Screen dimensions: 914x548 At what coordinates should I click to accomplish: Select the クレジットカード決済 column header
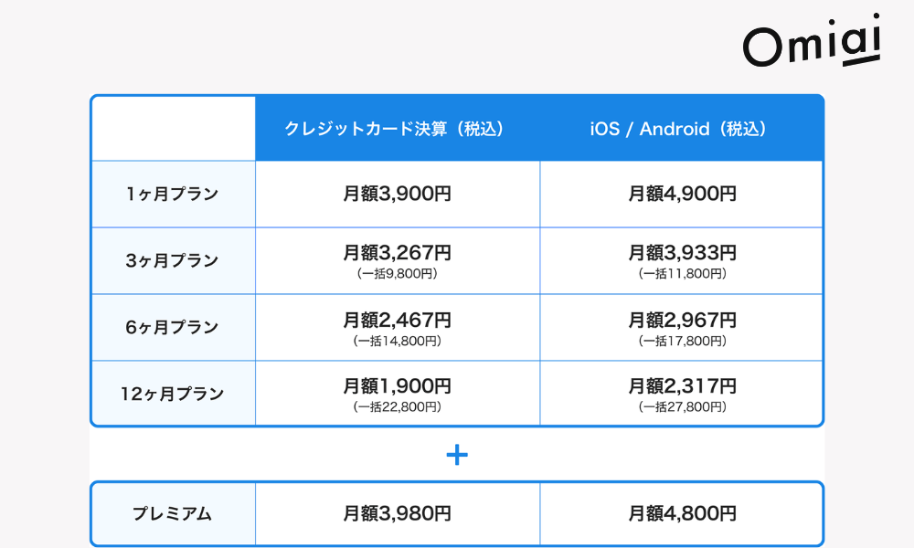click(395, 129)
